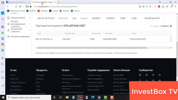Expand История DeFi стейкинга chevron
This screenshot has width=178, height=100.
point(30,30)
